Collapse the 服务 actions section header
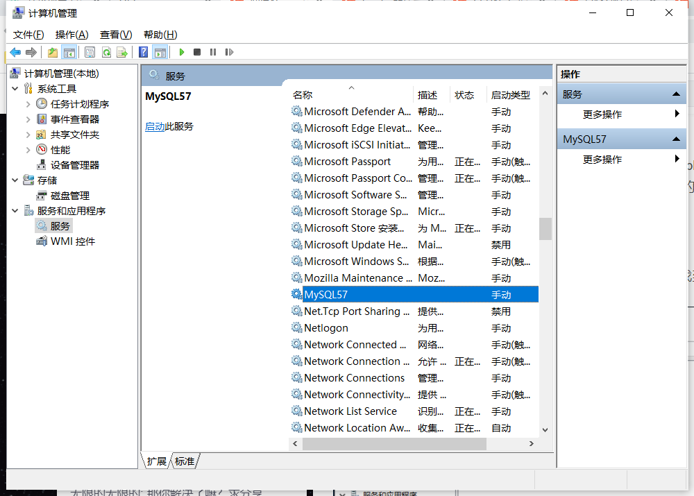The width and height of the screenshot is (694, 496). coord(676,94)
